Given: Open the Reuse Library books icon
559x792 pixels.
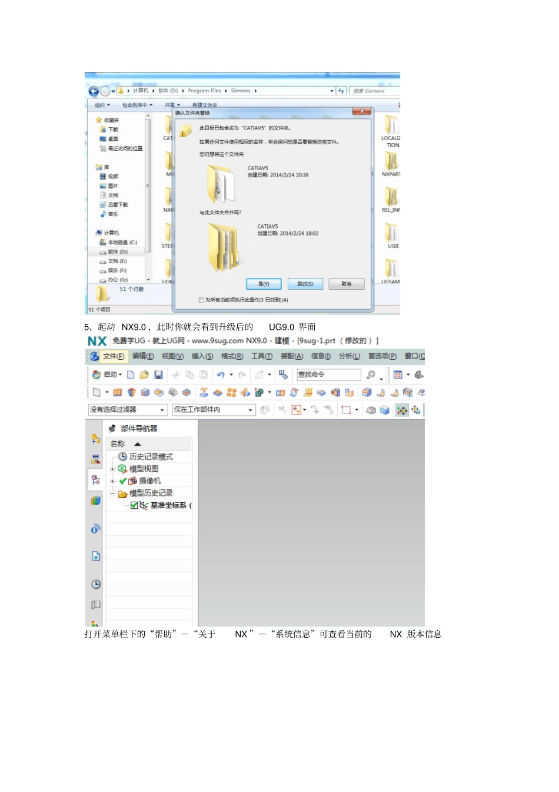Looking at the screenshot, I should (x=95, y=501).
